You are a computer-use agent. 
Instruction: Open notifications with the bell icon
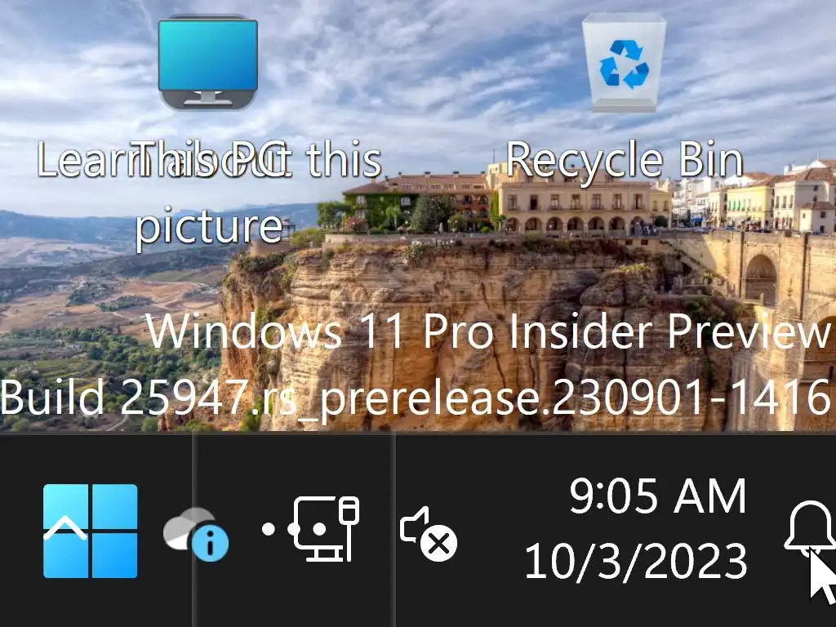[x=809, y=530]
